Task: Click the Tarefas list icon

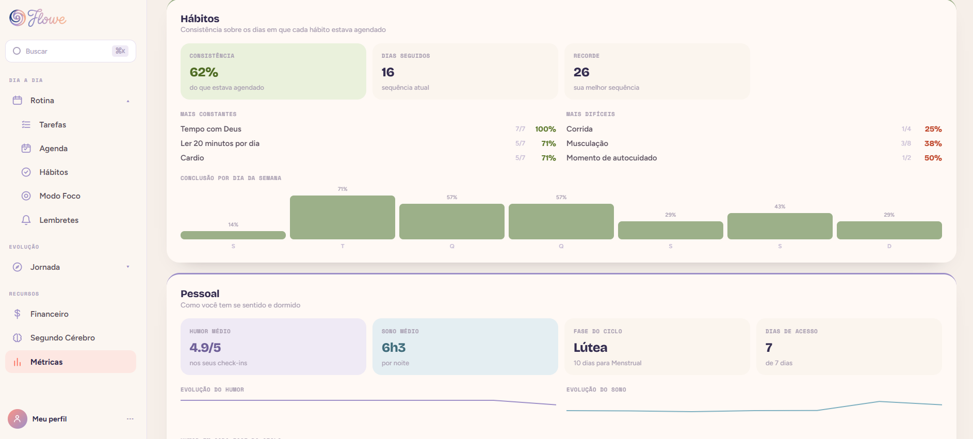Action: click(x=26, y=125)
